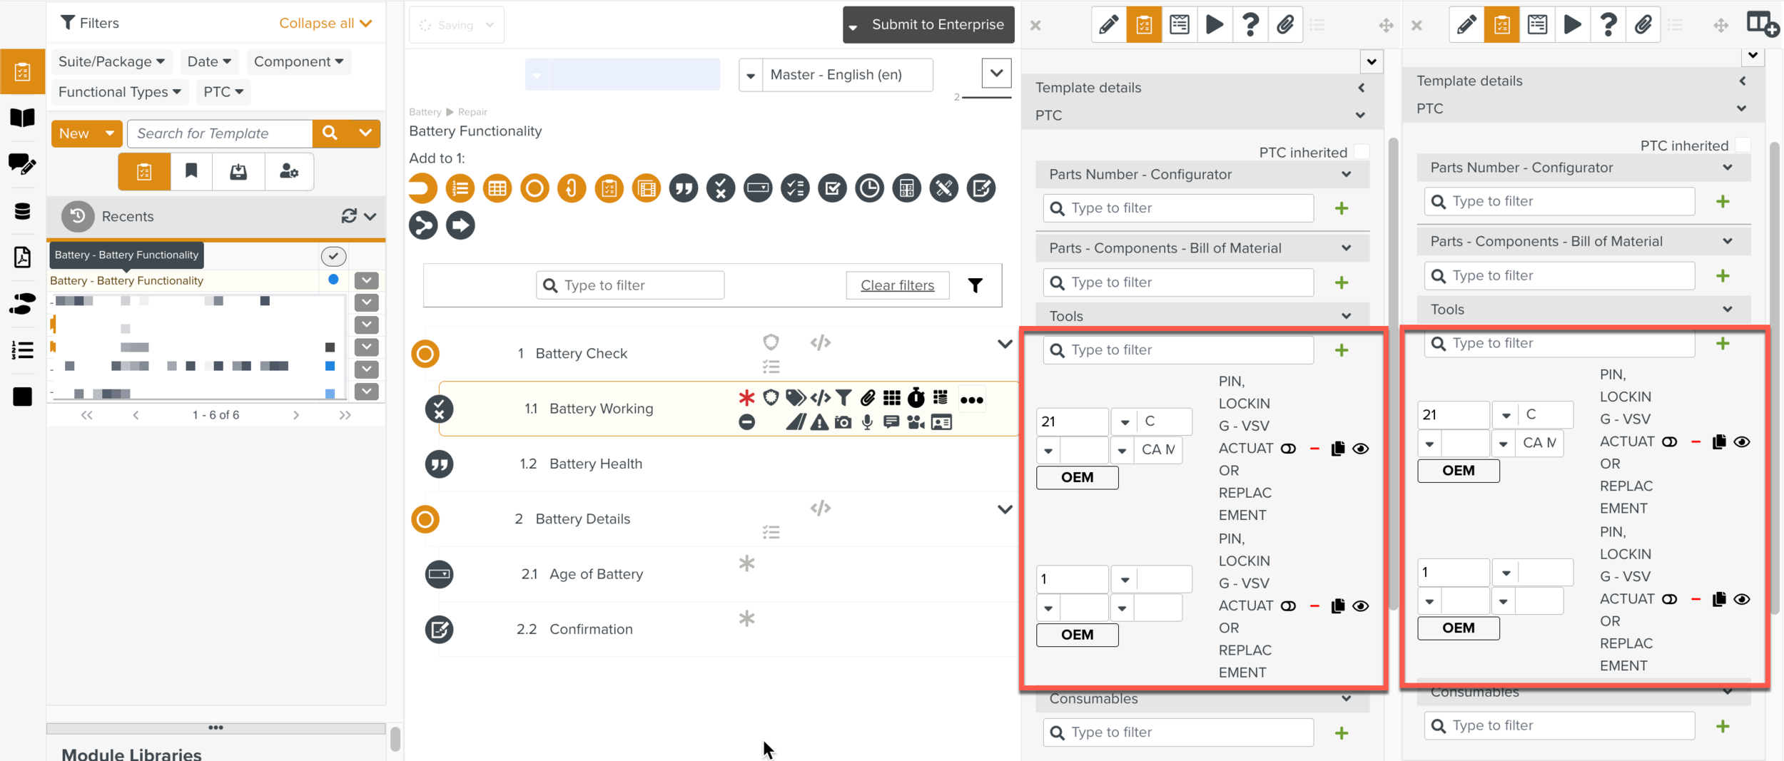The width and height of the screenshot is (1784, 761).
Task: Open the Component filter menu
Action: [x=298, y=61]
